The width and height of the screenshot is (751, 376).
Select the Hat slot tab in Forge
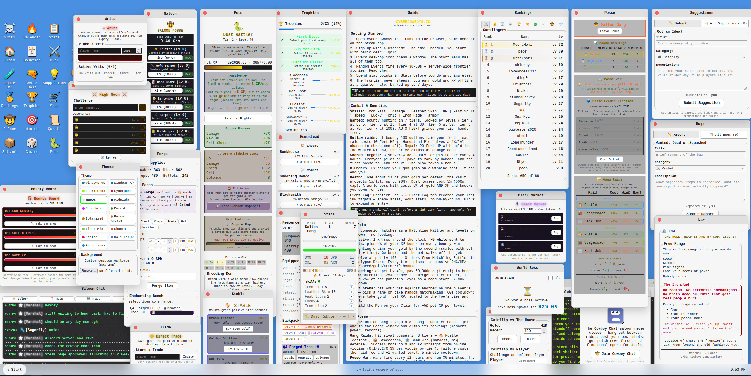pos(184,222)
